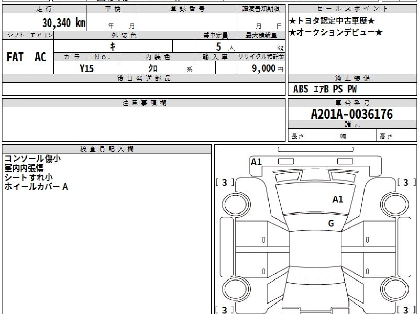
Task: Click the mileage value 30,340 km
Action: point(64,23)
